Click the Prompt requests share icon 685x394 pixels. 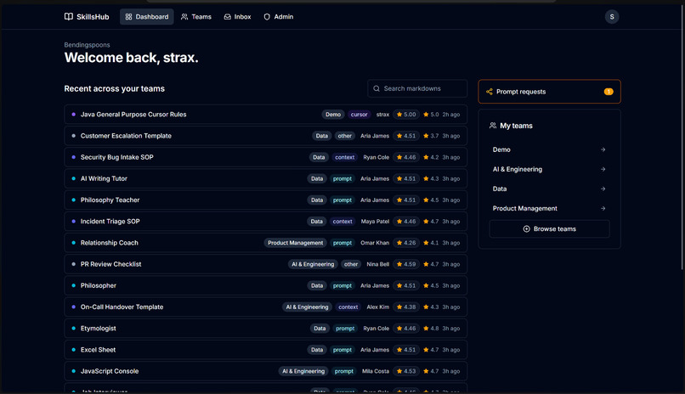coord(490,92)
